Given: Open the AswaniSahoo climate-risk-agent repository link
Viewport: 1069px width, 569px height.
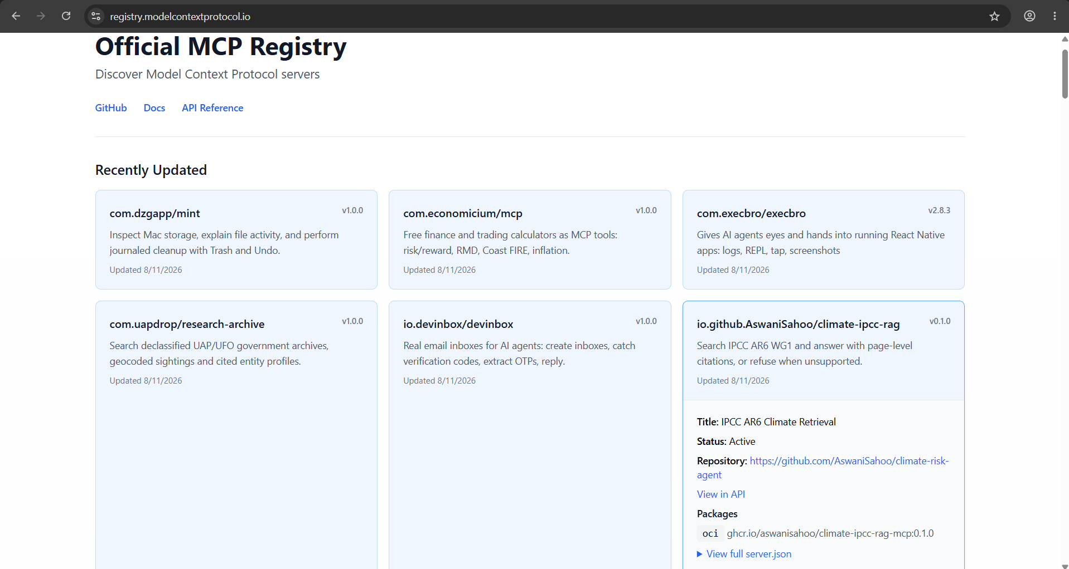Looking at the screenshot, I should (823, 468).
